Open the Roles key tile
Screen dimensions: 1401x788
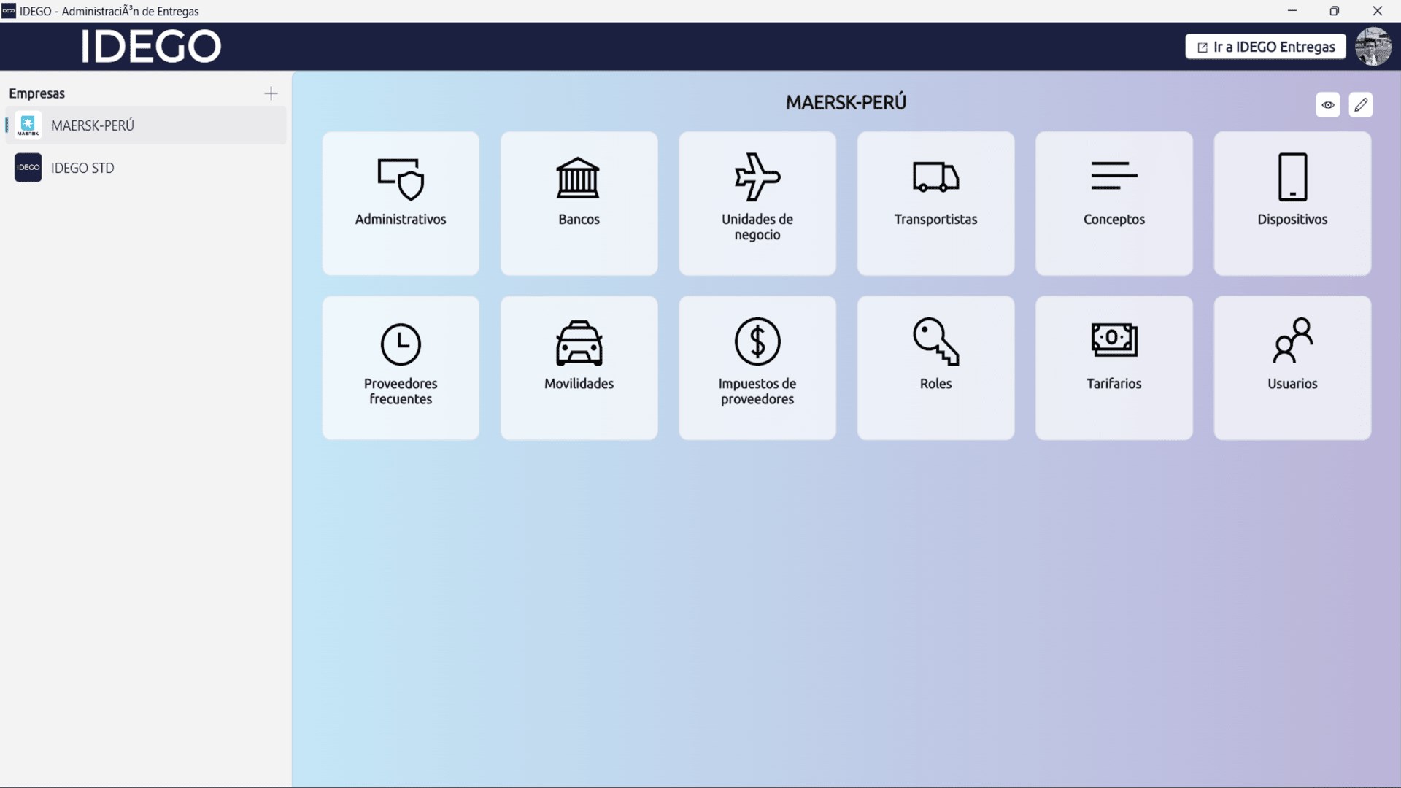coord(935,367)
